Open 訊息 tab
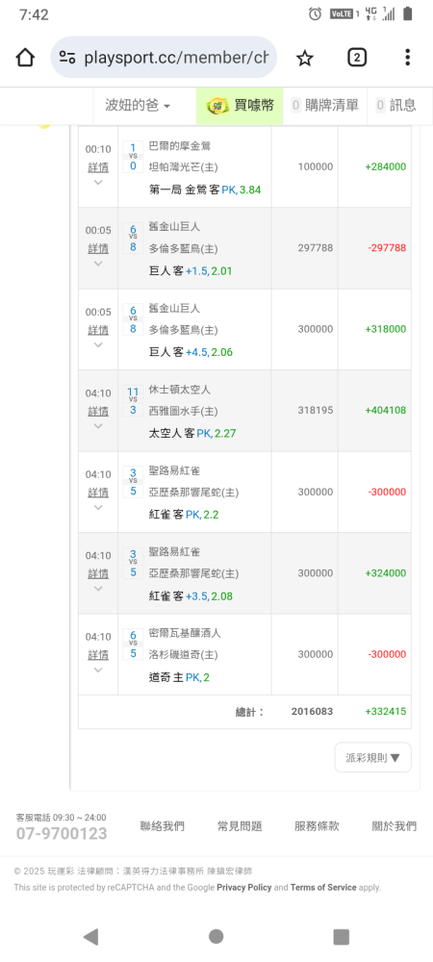 pyautogui.click(x=395, y=106)
